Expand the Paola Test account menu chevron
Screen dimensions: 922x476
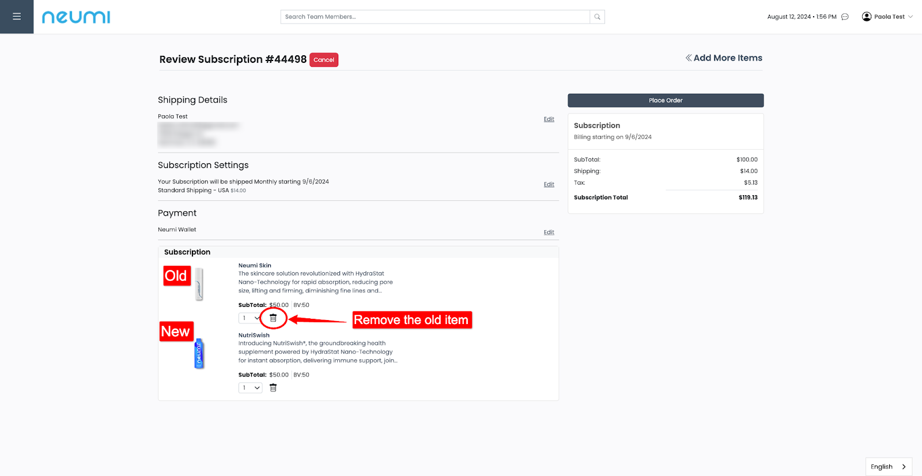[910, 17]
